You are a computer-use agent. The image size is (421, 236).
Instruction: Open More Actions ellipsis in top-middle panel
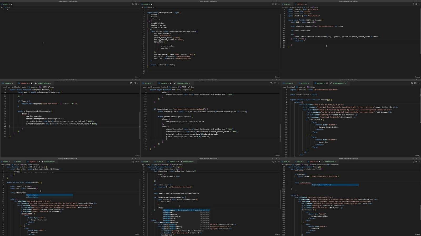point(279,4)
